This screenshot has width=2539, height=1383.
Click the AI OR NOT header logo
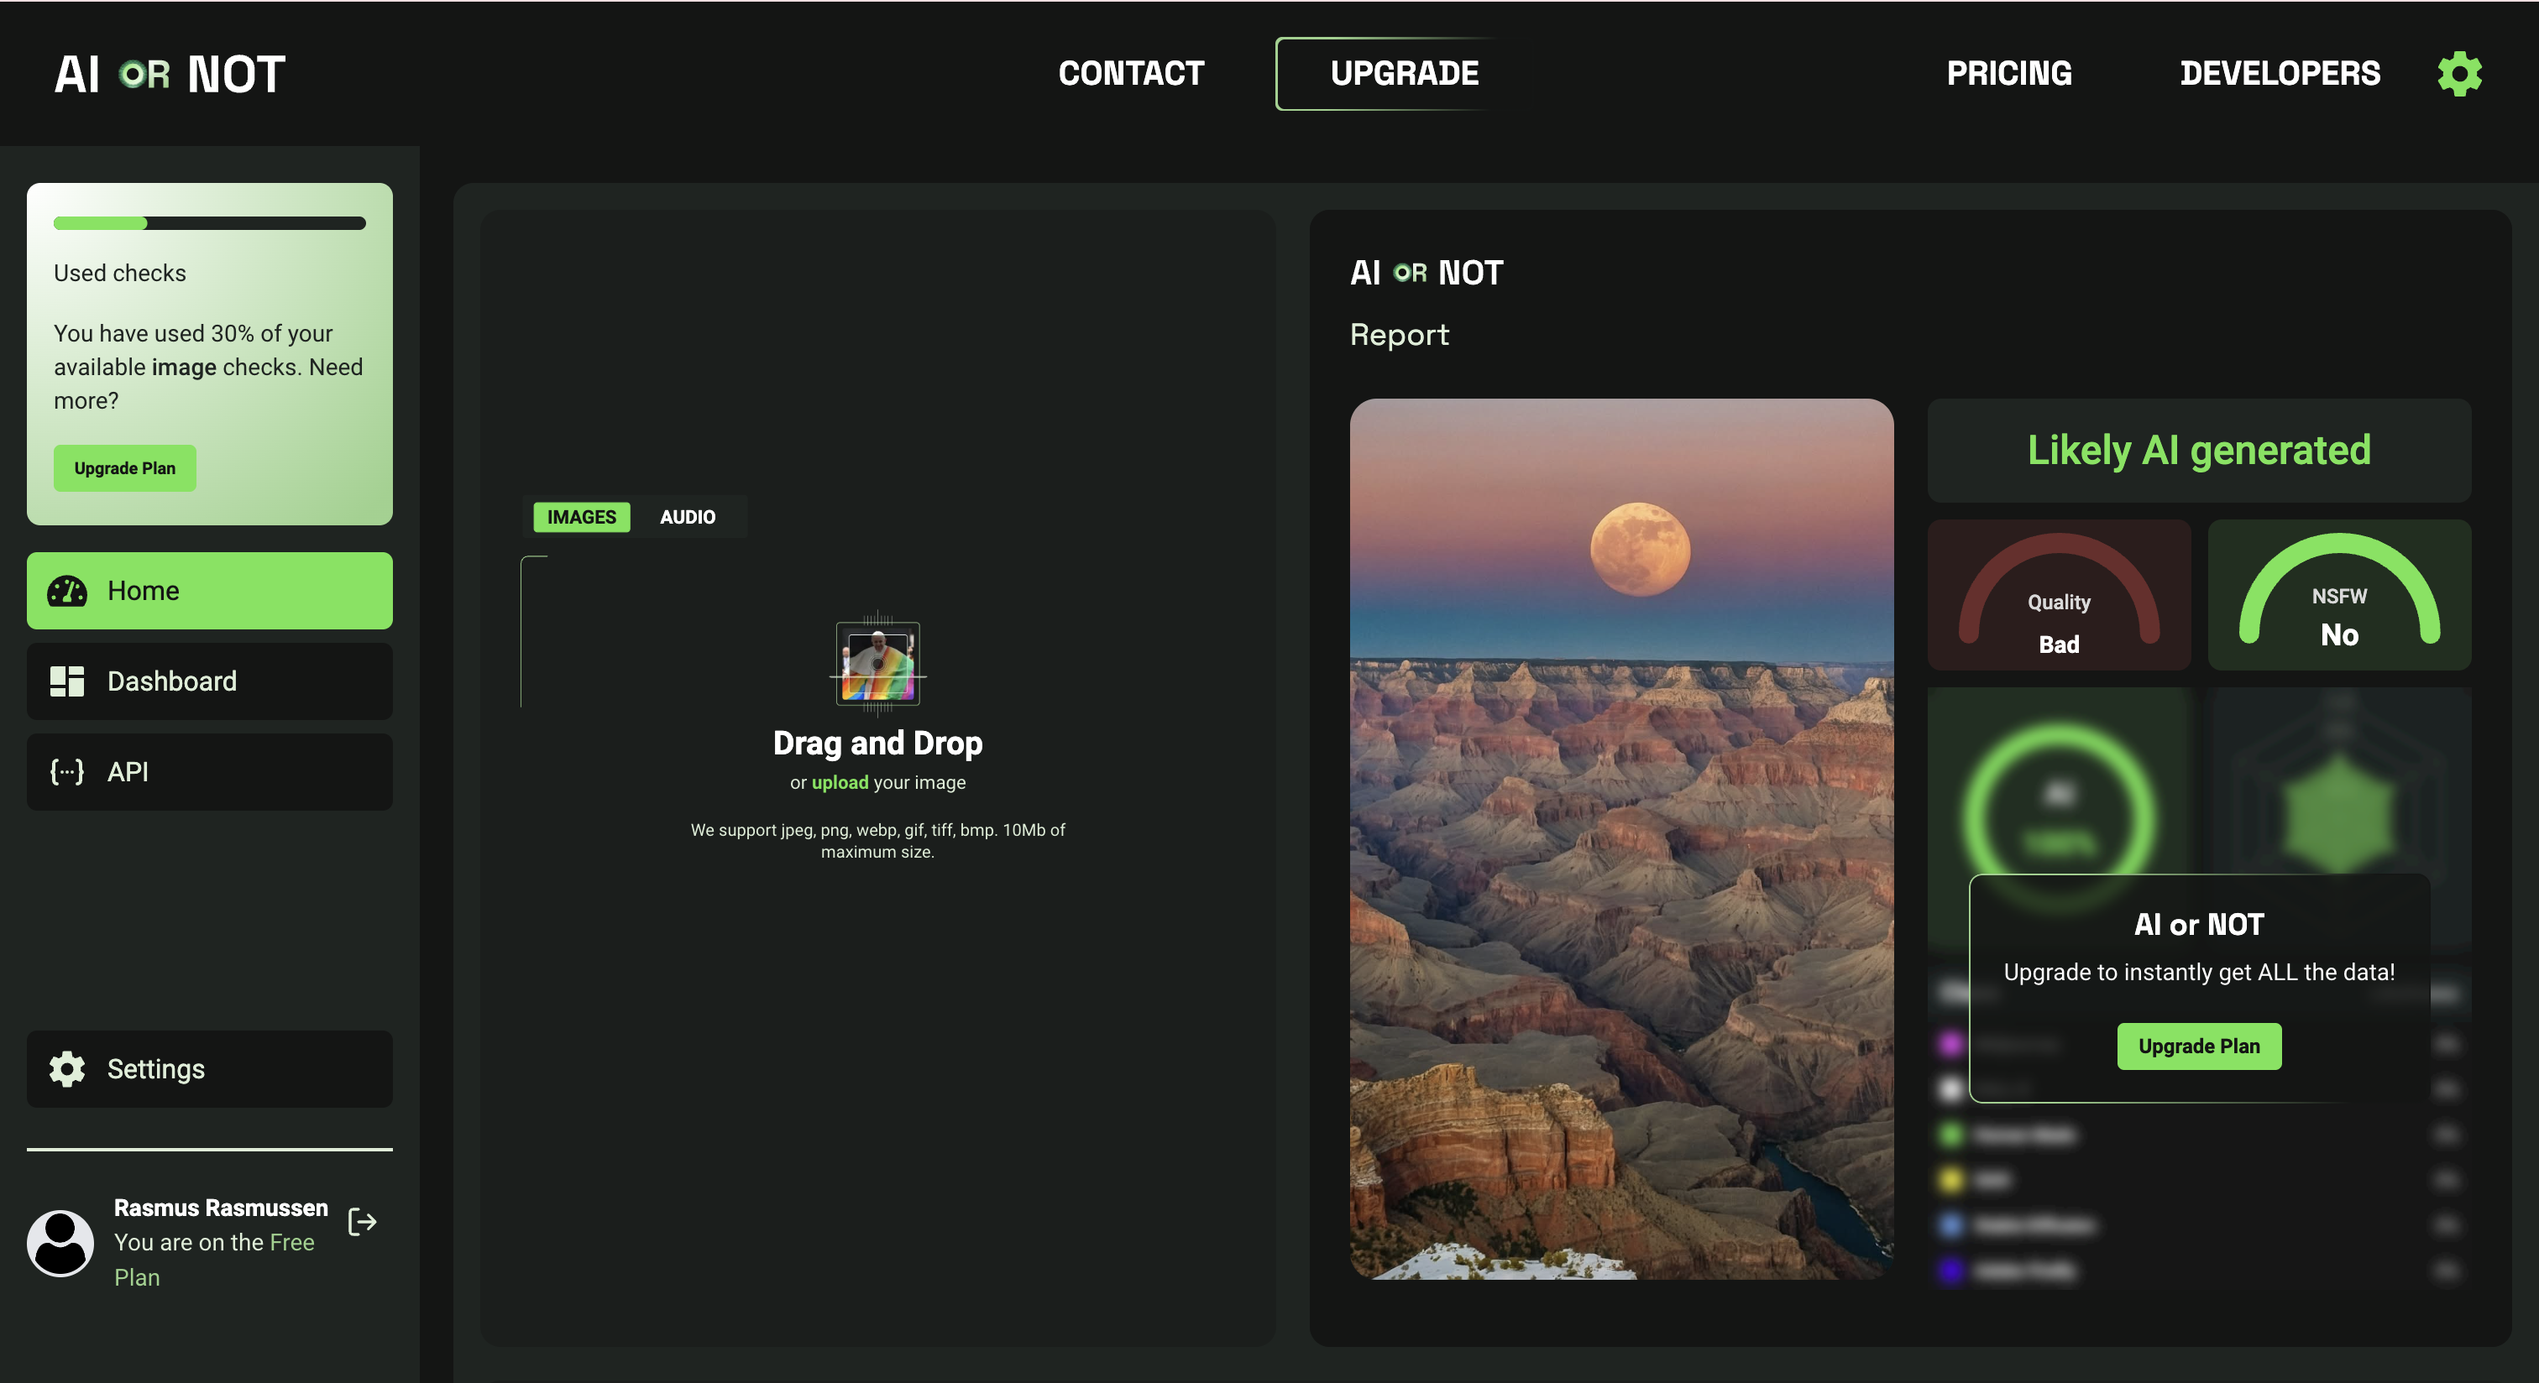[170, 75]
